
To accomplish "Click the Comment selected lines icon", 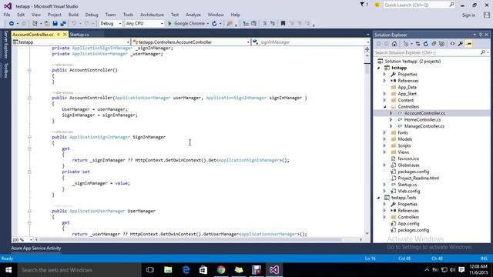I will pyautogui.click(x=265, y=24).
